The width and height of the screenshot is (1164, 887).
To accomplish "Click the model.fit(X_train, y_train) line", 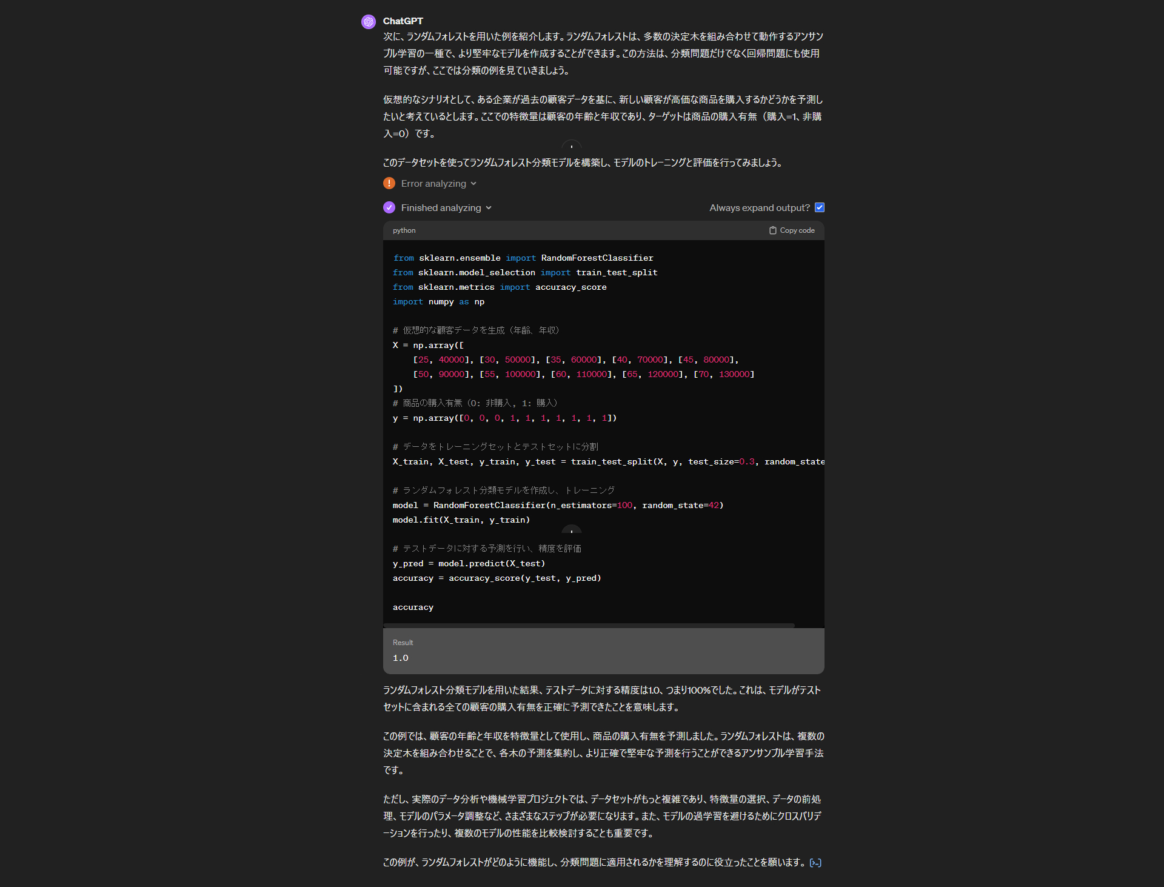I will pyautogui.click(x=461, y=520).
